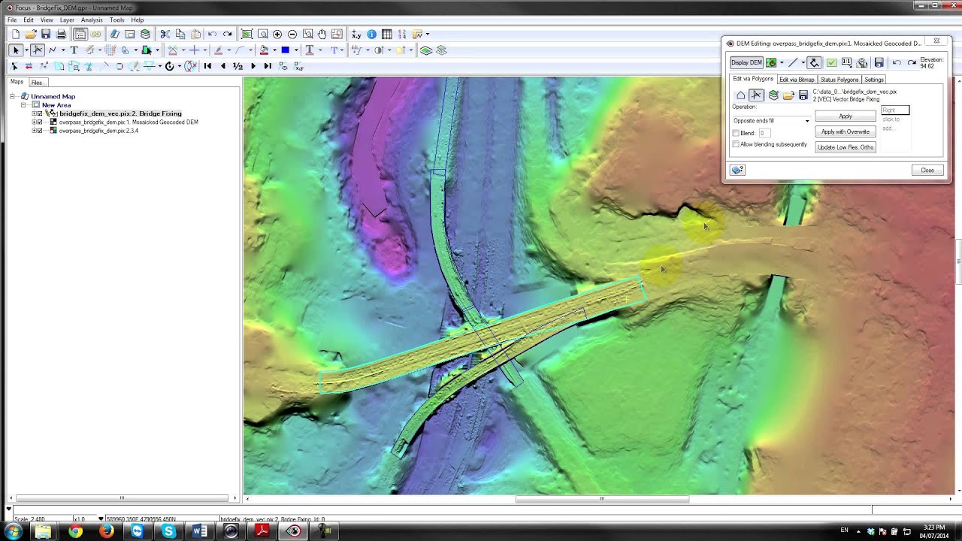The width and height of the screenshot is (962, 541).
Task: Open Chrome from the taskbar
Action: click(x=75, y=531)
